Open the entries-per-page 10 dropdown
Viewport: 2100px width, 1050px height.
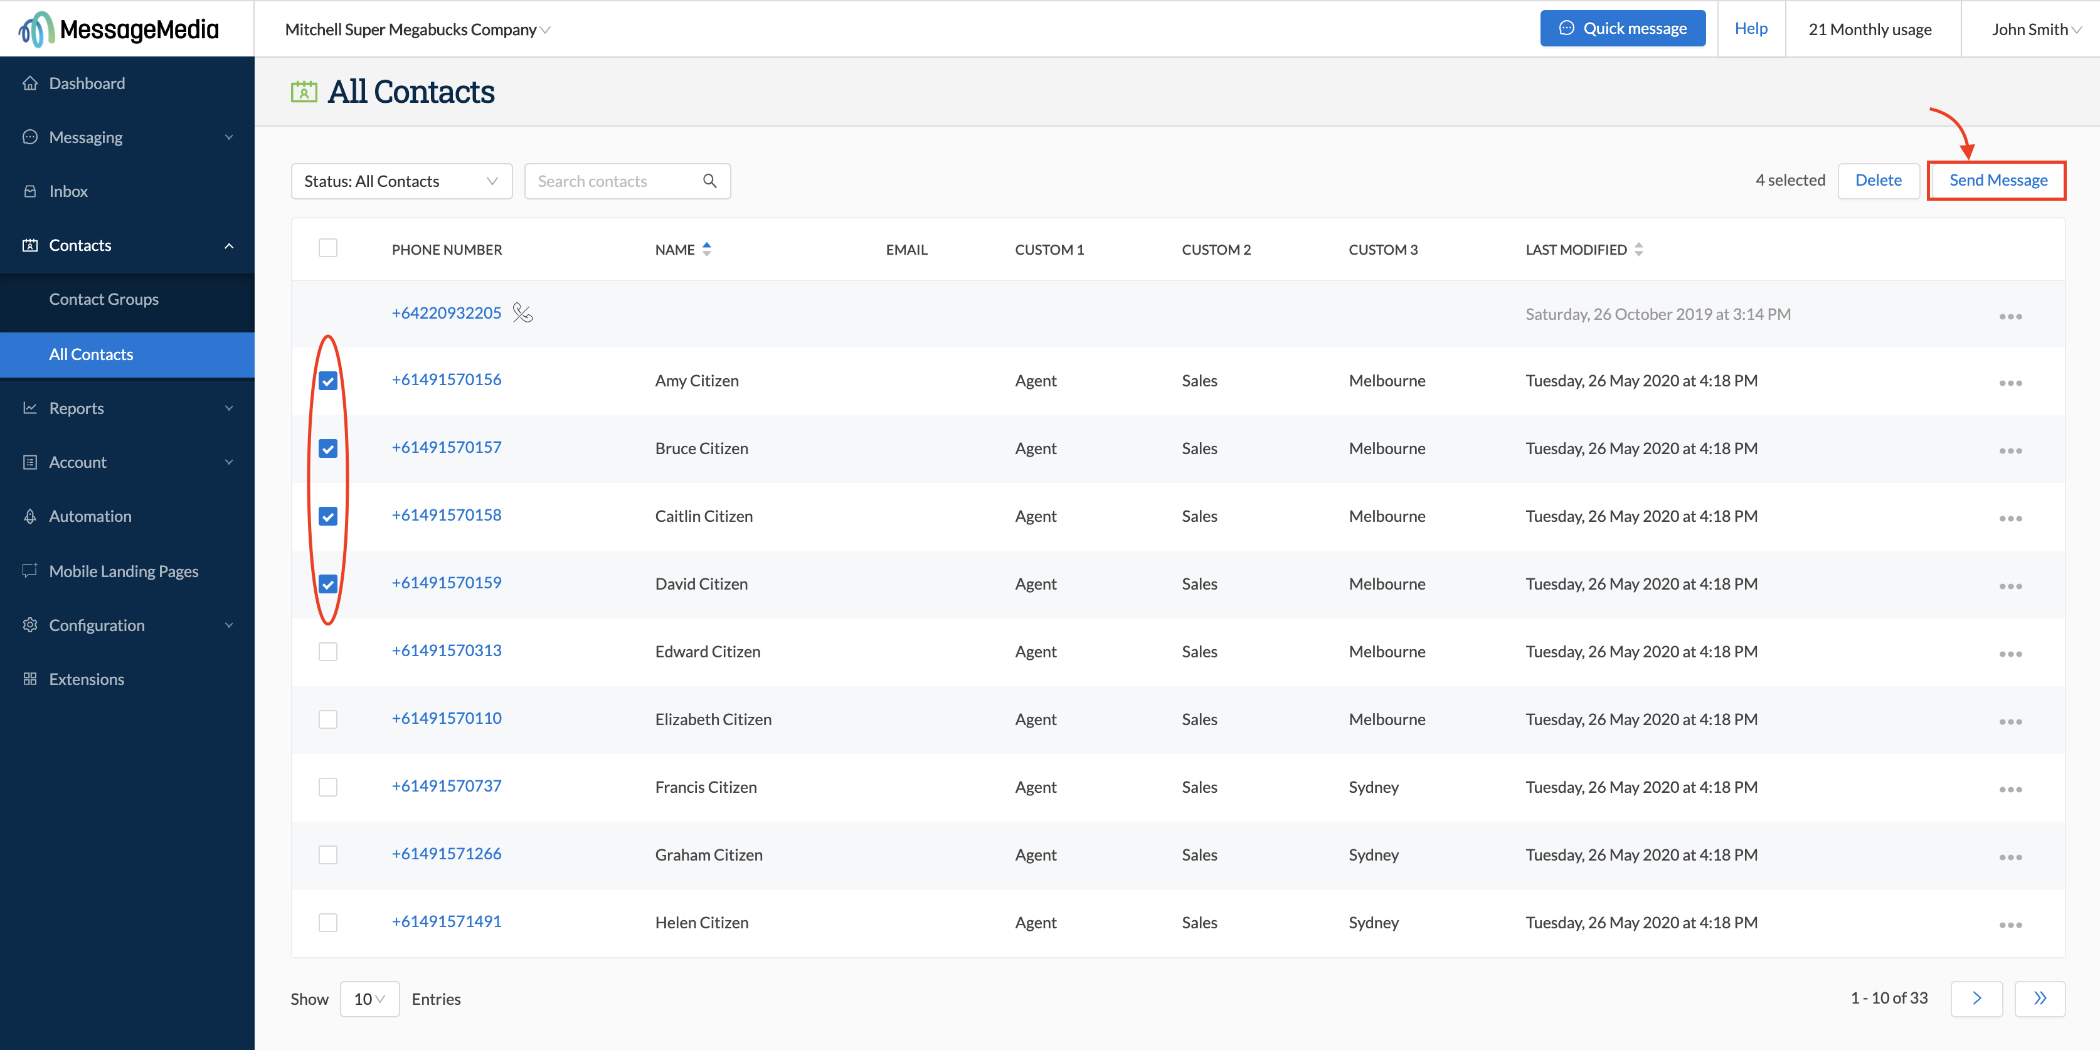tap(369, 999)
